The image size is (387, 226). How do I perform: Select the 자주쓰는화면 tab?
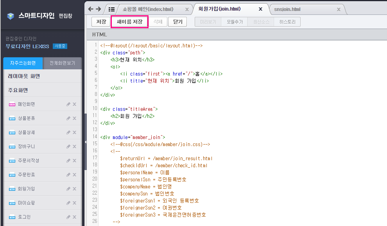tap(23, 63)
